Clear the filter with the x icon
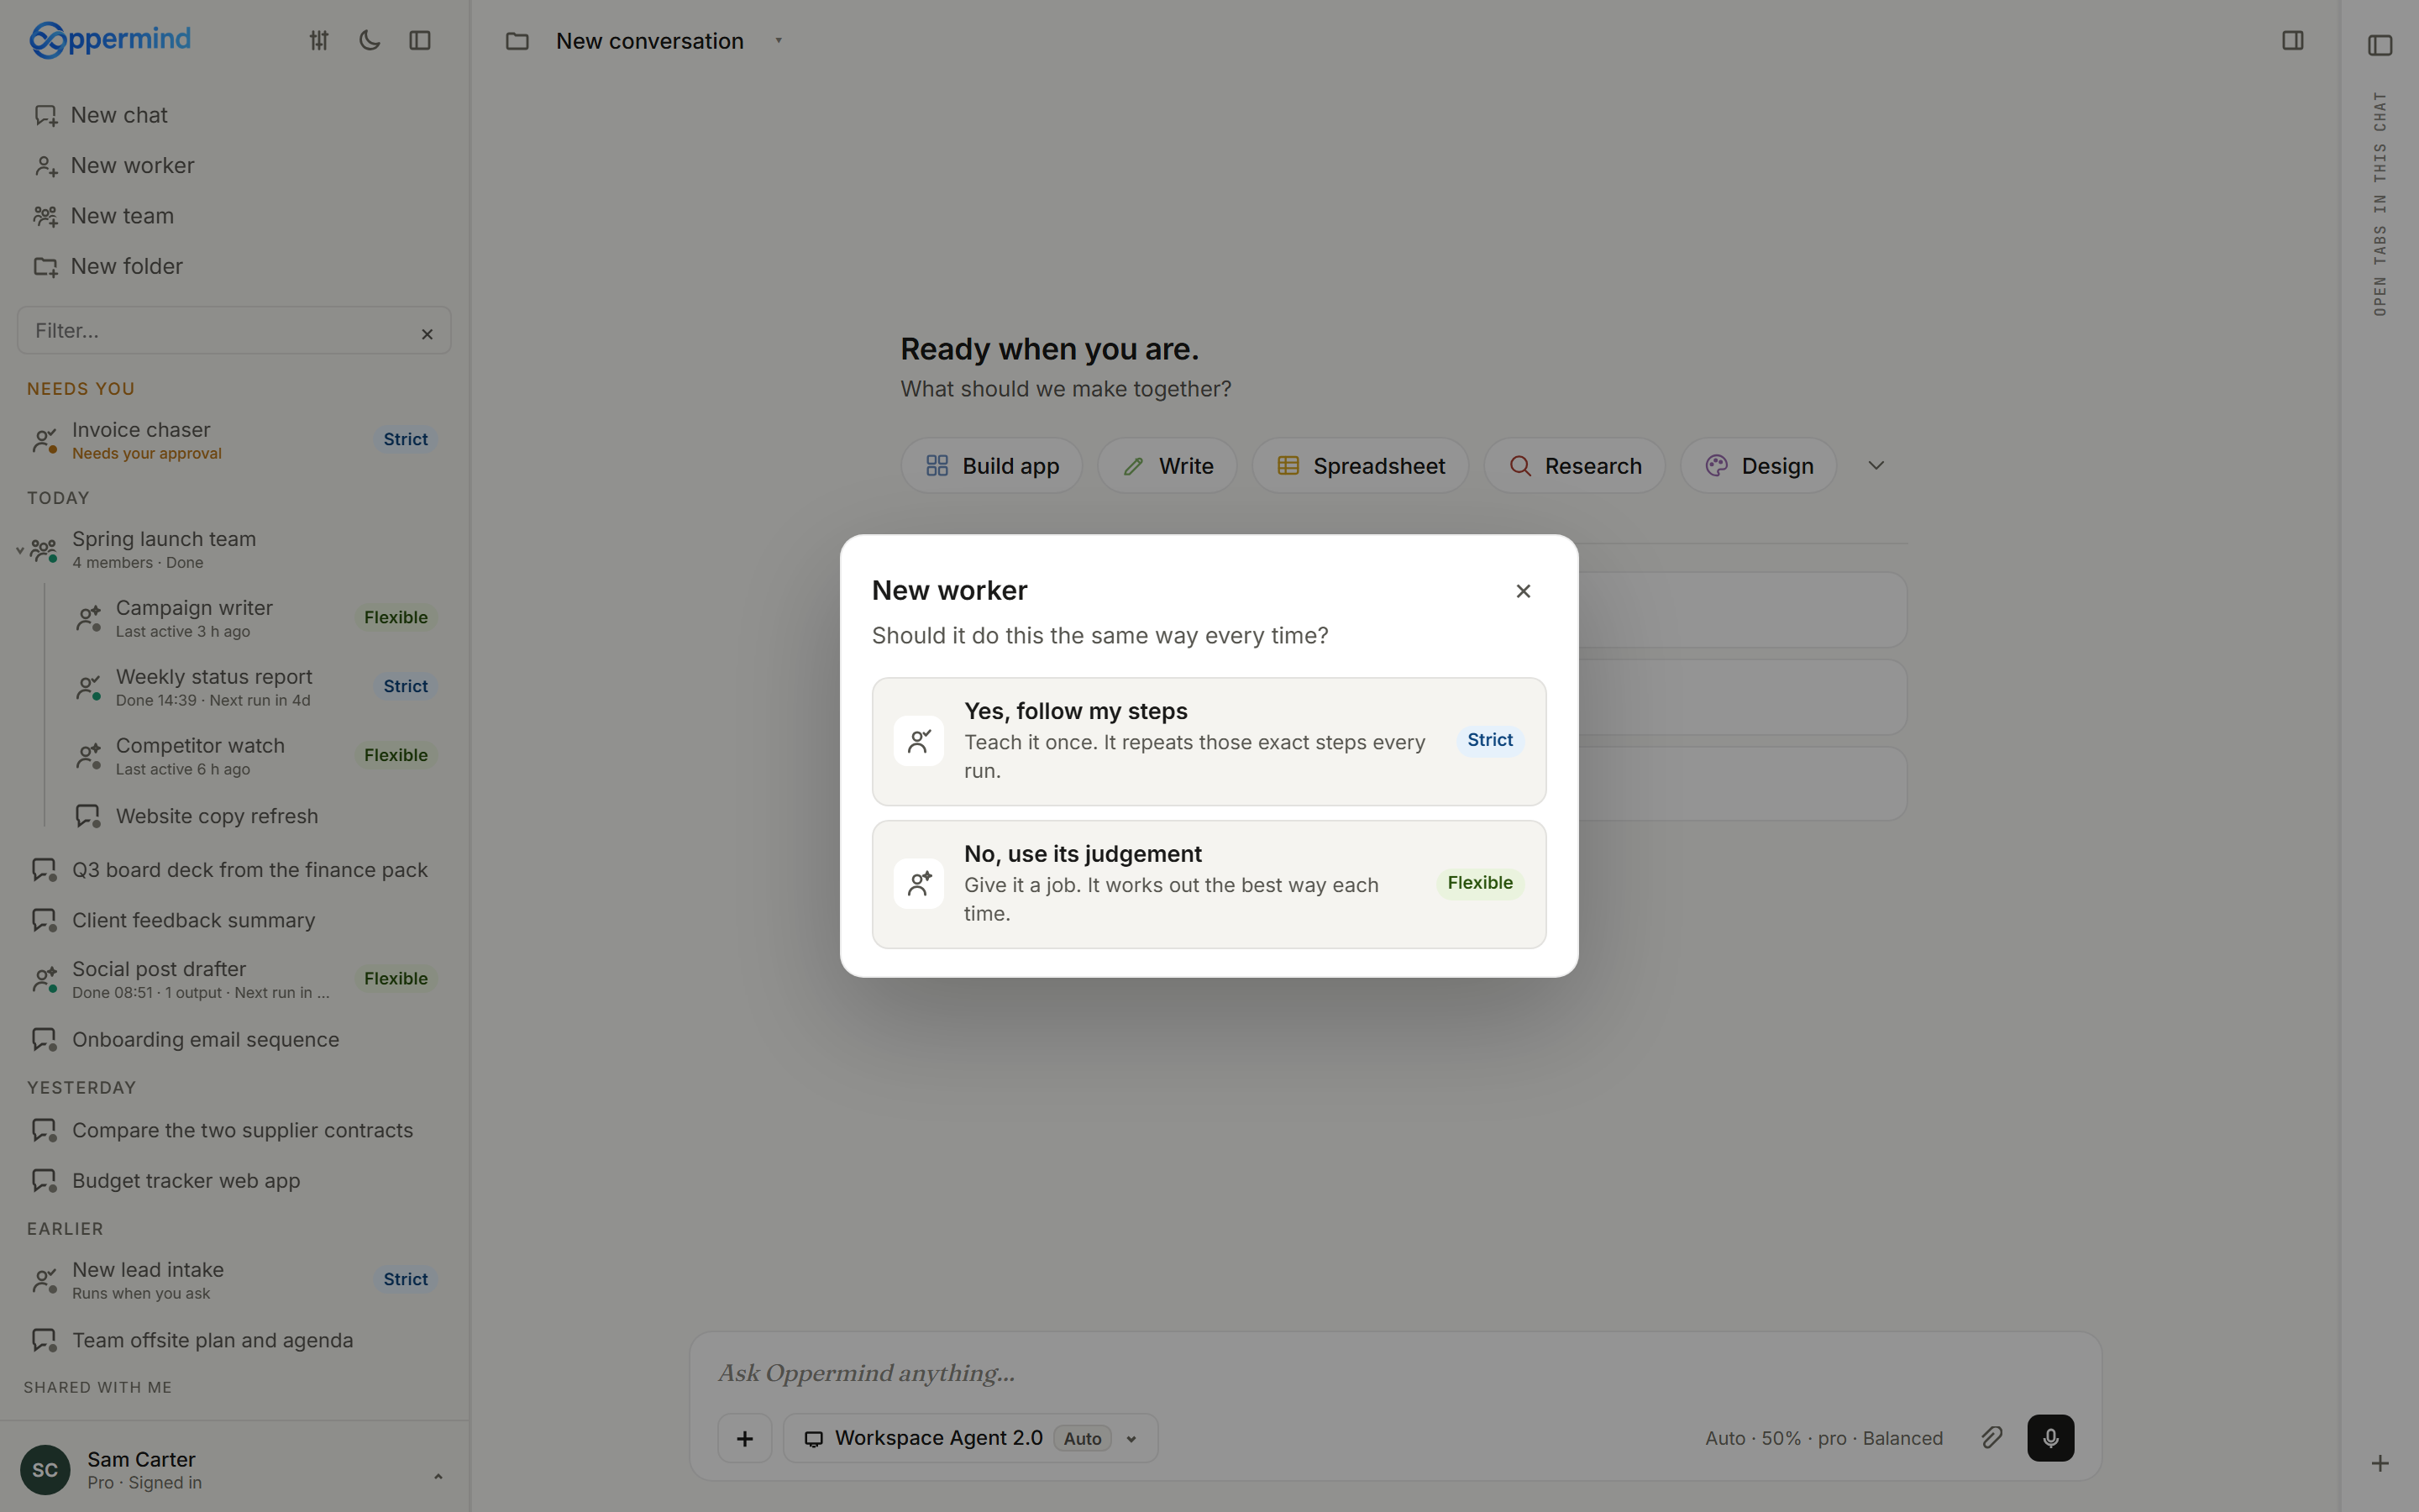 [x=427, y=334]
